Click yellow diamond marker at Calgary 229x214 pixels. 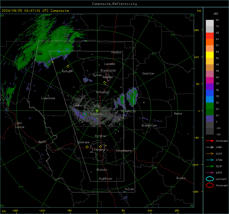click(x=101, y=147)
